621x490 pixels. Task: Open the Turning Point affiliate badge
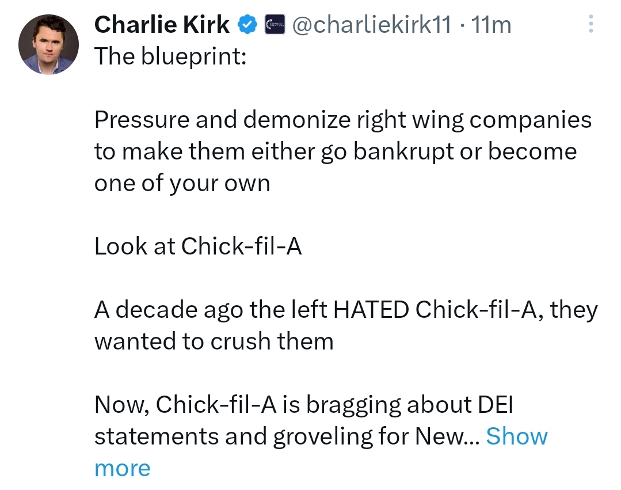275,25
